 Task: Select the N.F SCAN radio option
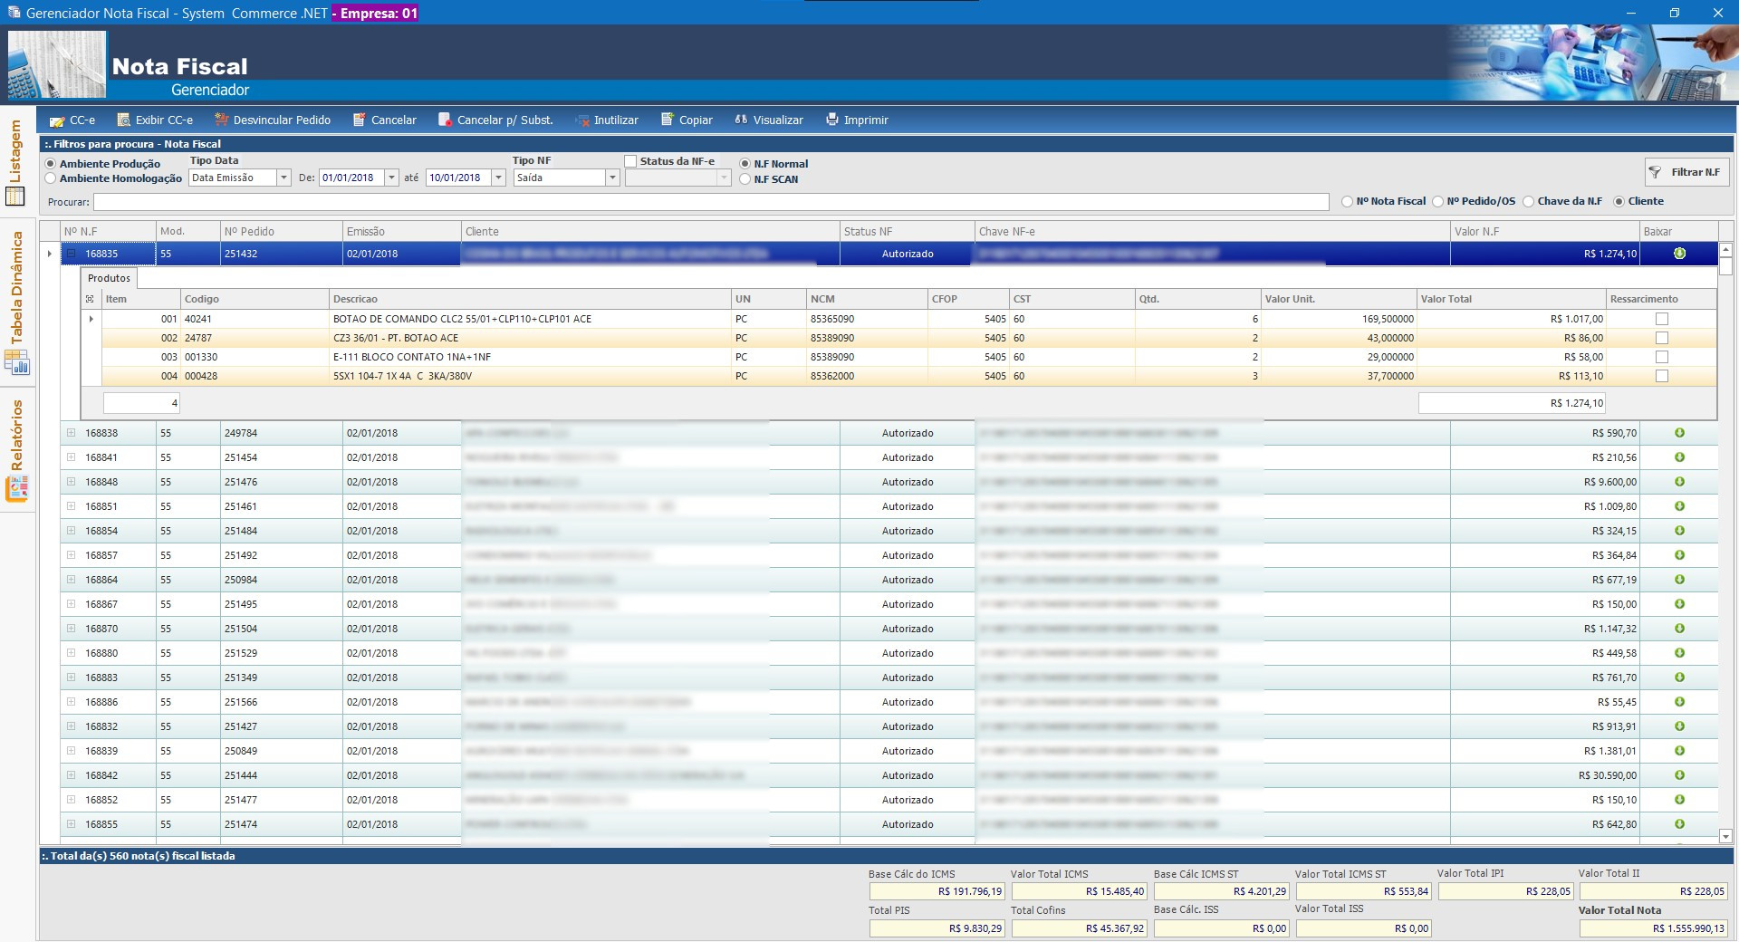point(745,179)
